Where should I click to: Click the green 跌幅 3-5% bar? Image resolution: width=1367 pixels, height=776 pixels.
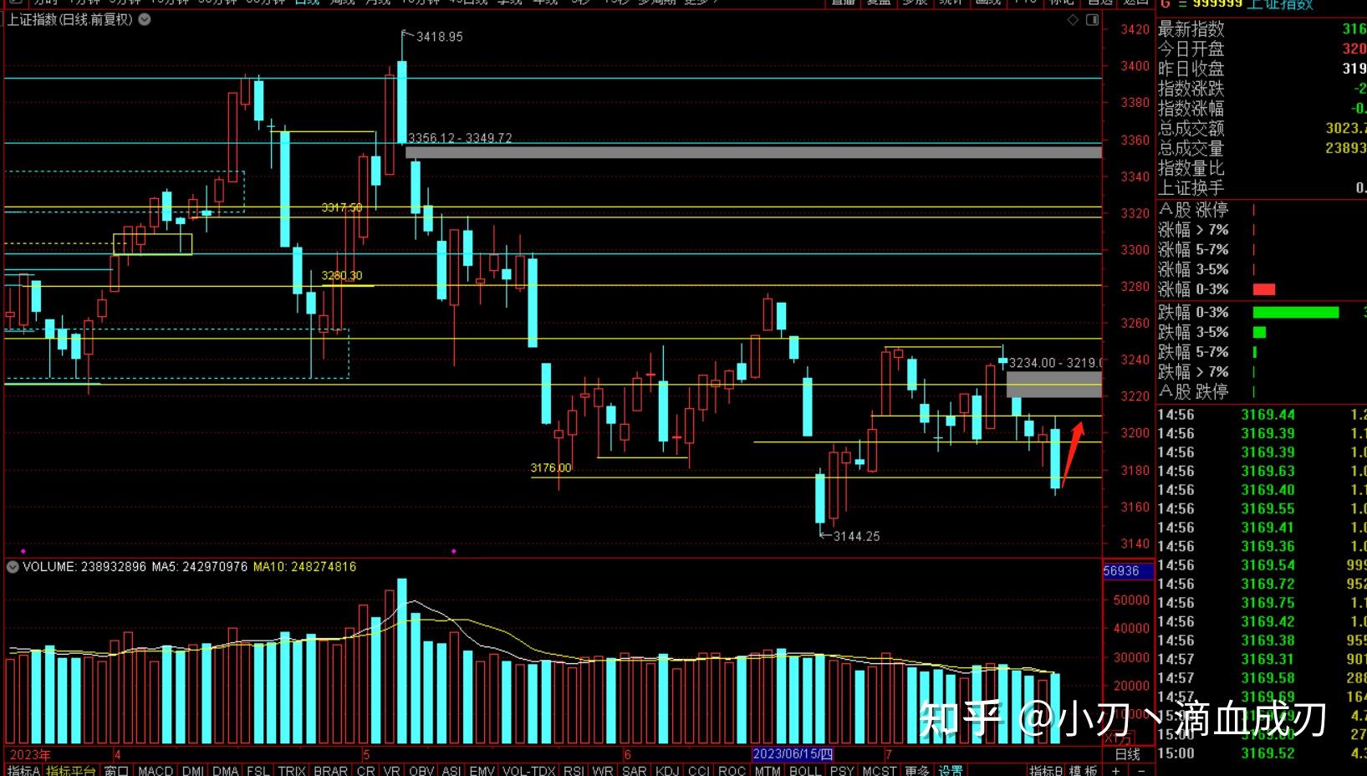pyautogui.click(x=1259, y=332)
